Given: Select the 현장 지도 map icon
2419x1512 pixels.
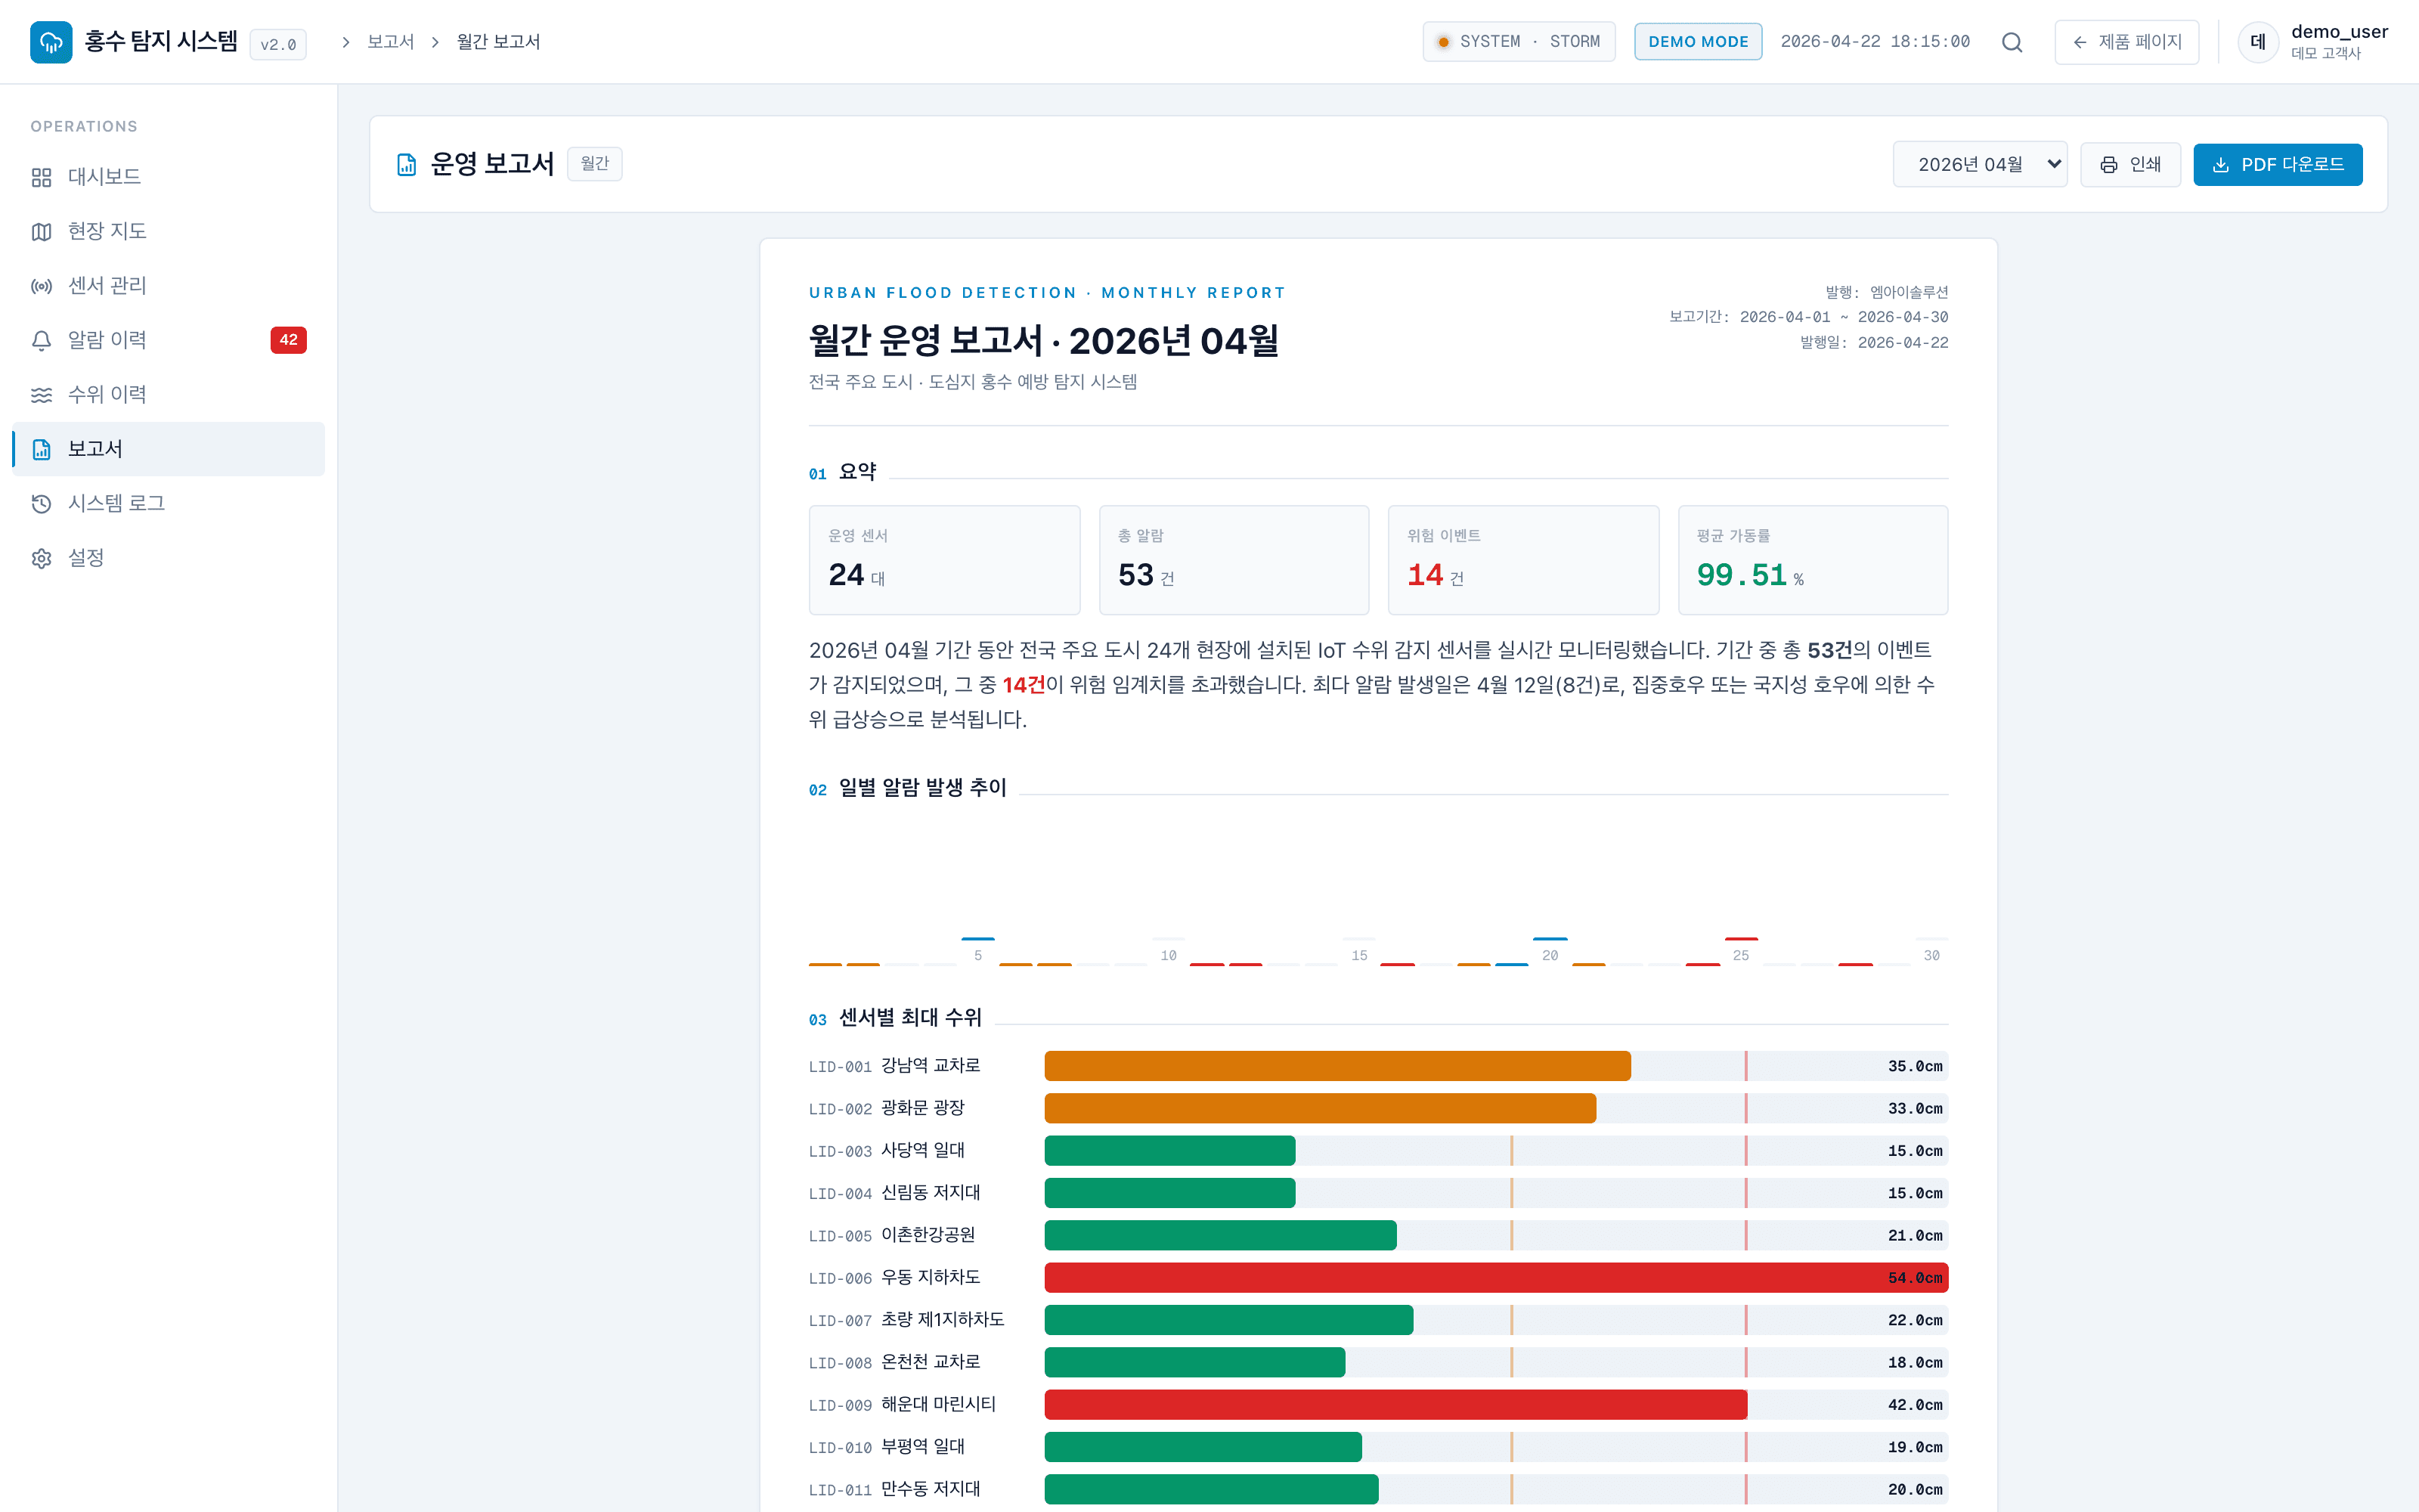Looking at the screenshot, I should [x=41, y=230].
